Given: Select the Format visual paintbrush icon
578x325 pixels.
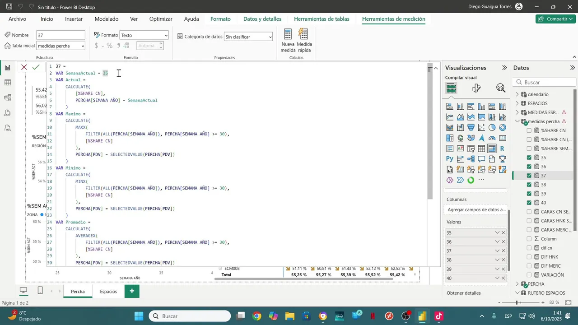Looking at the screenshot, I should 476,88.
